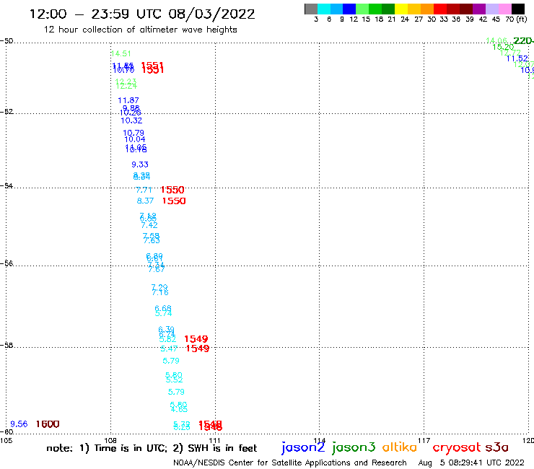Screen dimensions: 534x469
Task: Click subtitle '12 hour collection of altimeter wave heights'
Action: pos(140,30)
